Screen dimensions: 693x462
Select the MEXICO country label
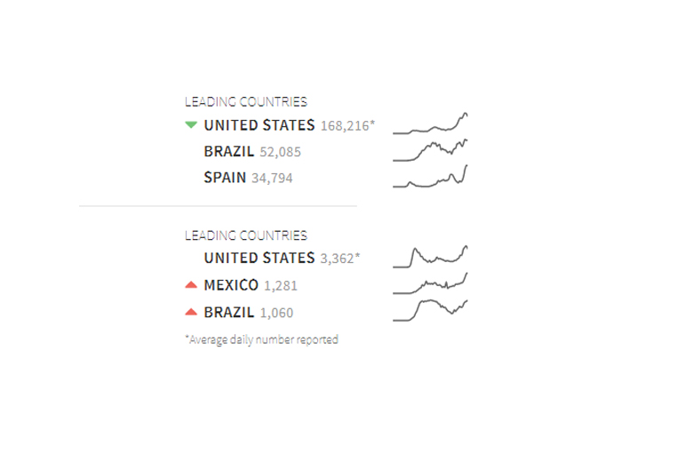coord(231,285)
